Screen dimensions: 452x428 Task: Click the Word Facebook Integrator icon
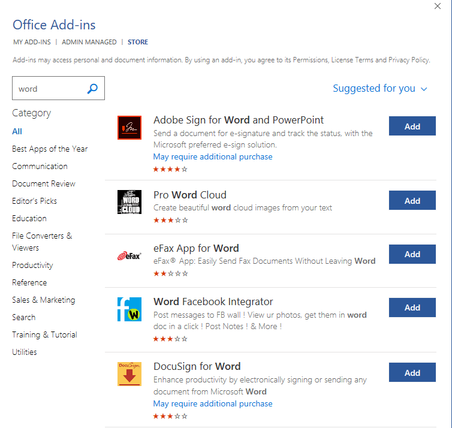click(129, 309)
